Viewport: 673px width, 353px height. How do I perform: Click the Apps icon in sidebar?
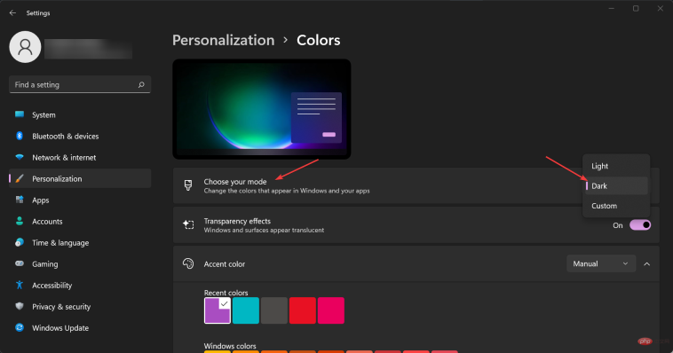pos(20,200)
